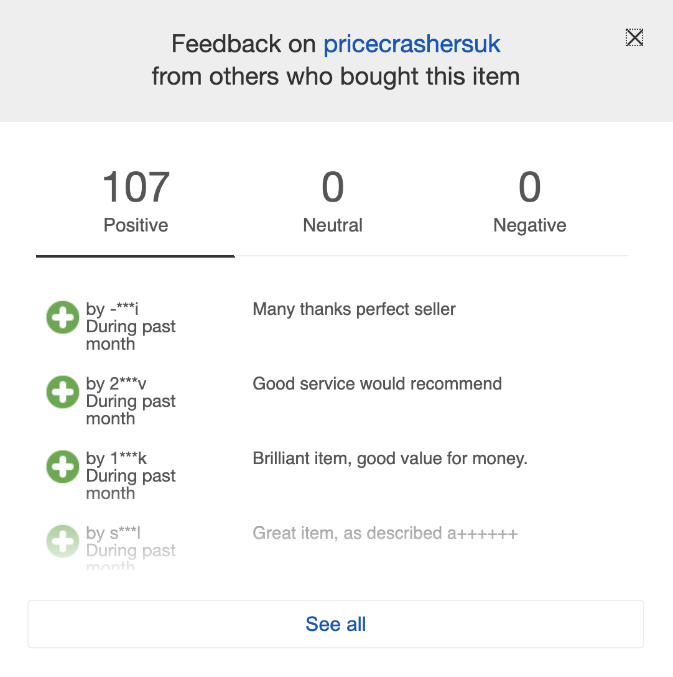Click green plus icon beside 1***k feedback

pos(63,467)
